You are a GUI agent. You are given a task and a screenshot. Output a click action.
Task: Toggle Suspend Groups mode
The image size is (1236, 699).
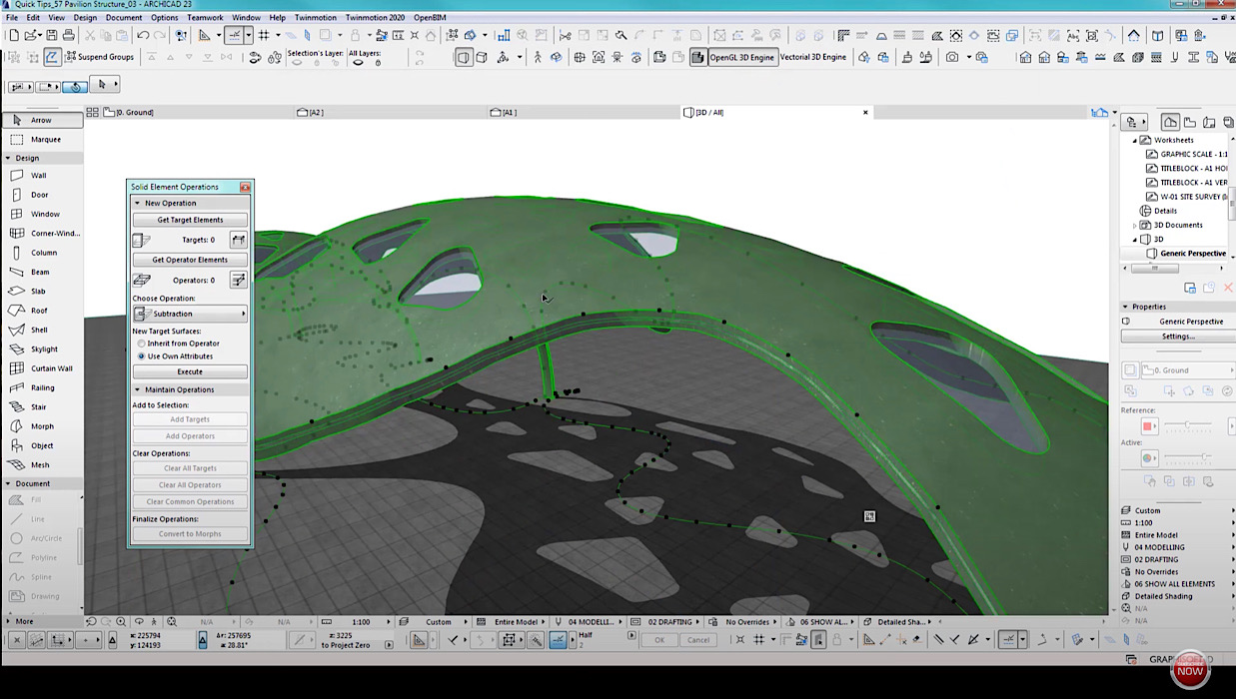coord(100,57)
